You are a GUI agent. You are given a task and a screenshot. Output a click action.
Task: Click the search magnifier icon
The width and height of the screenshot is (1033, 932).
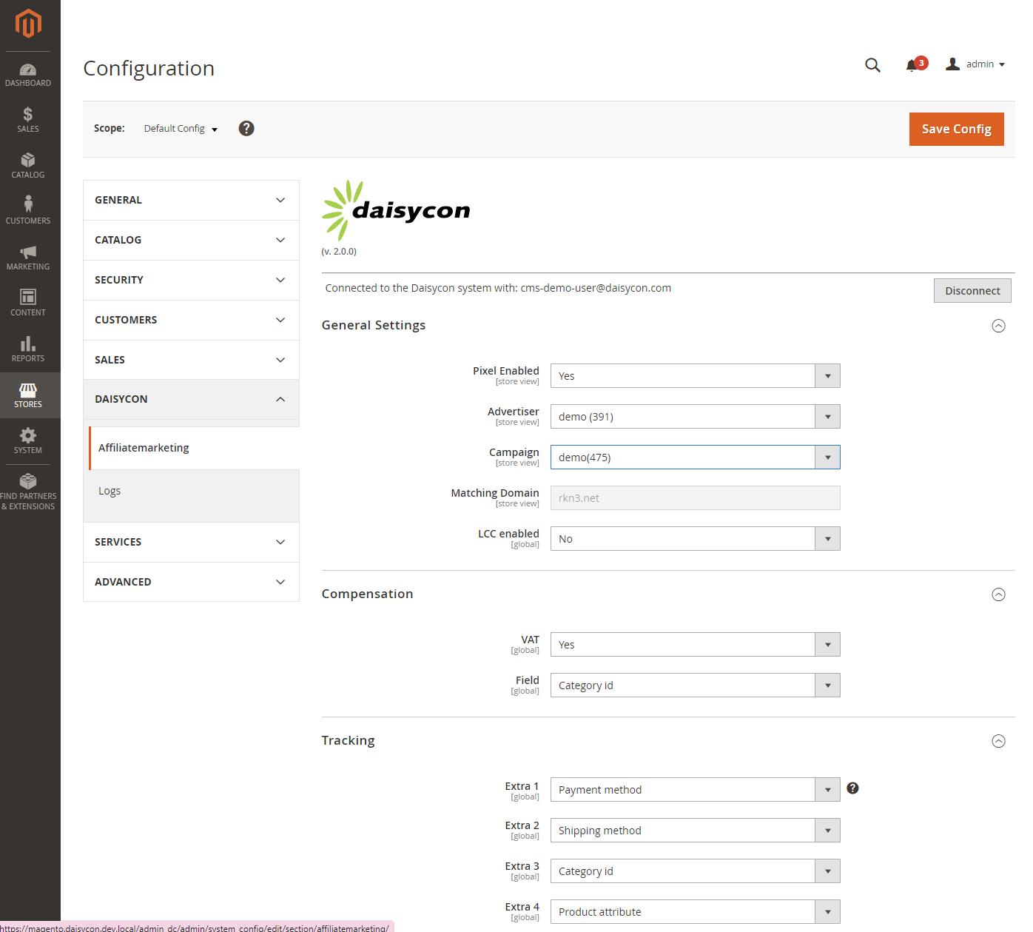coord(873,65)
